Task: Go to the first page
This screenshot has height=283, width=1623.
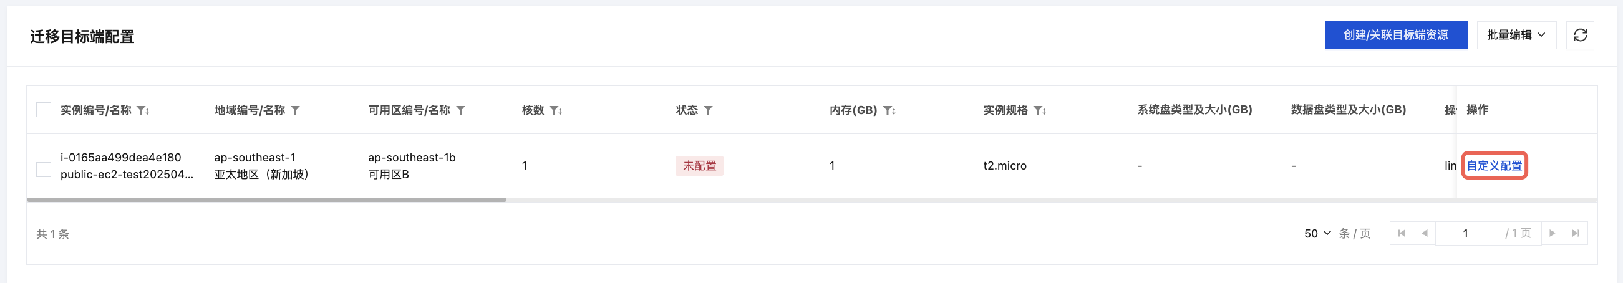Action: (1401, 233)
